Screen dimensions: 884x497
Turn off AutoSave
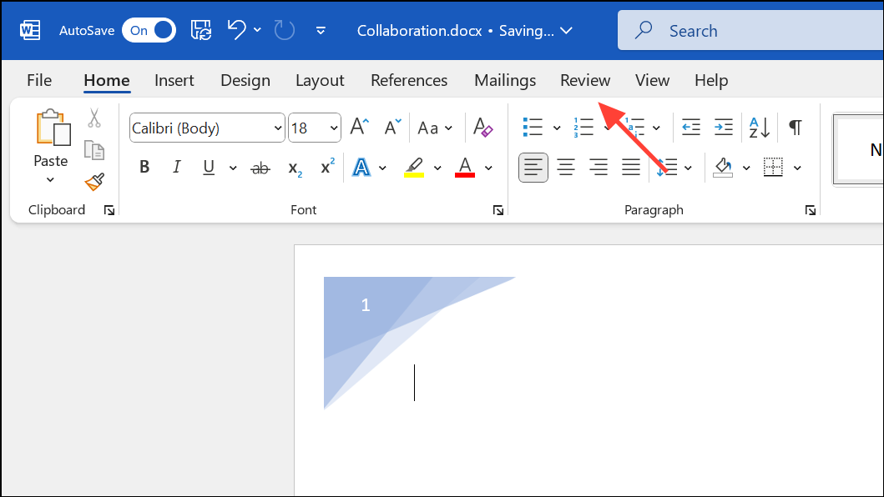point(149,29)
